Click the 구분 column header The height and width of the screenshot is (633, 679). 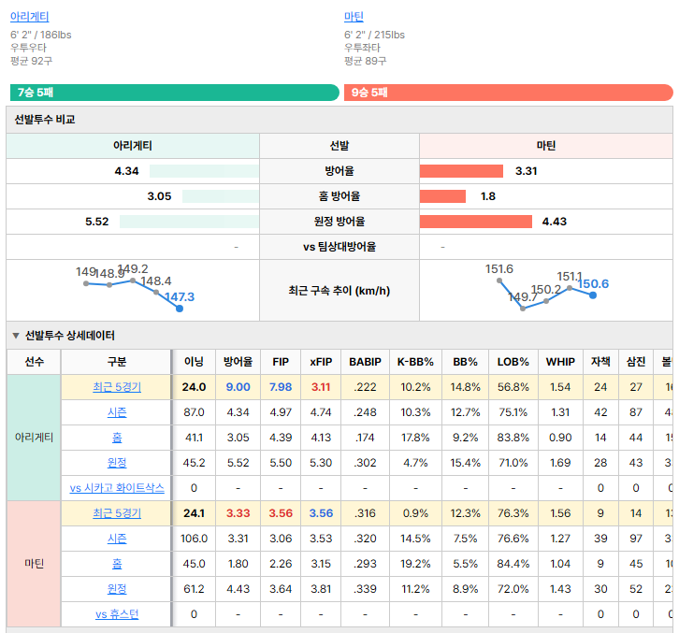pos(117,362)
